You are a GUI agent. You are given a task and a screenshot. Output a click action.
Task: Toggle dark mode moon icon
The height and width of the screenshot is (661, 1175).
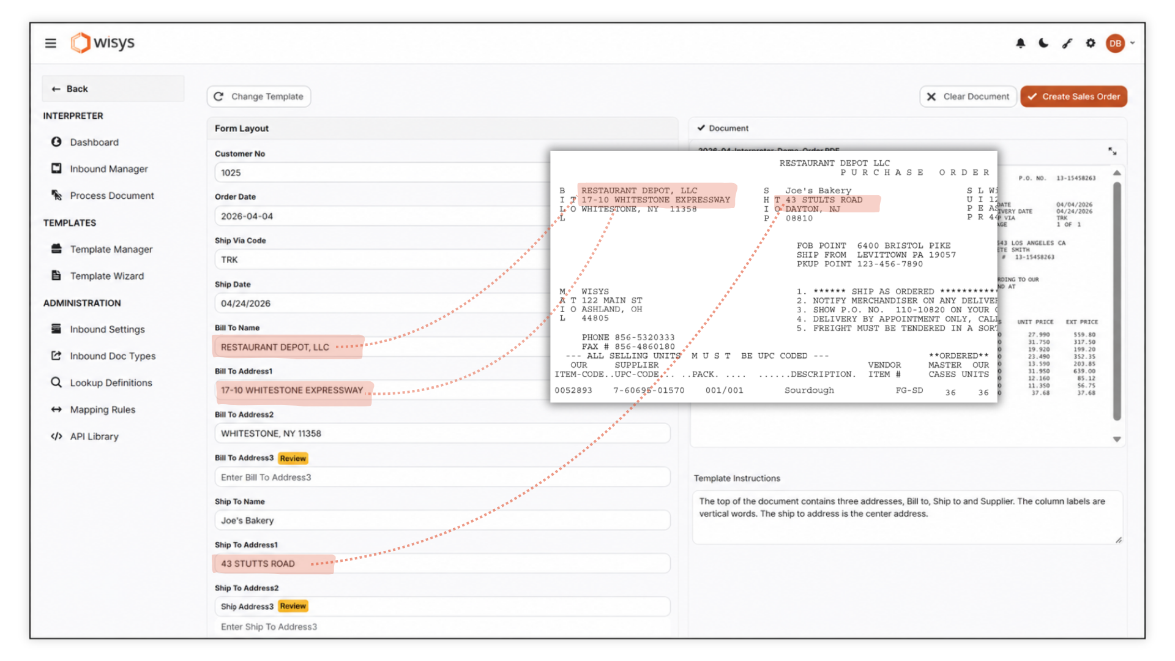1043,43
